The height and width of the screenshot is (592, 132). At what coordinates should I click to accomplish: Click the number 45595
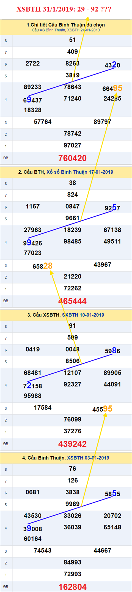click(103, 409)
